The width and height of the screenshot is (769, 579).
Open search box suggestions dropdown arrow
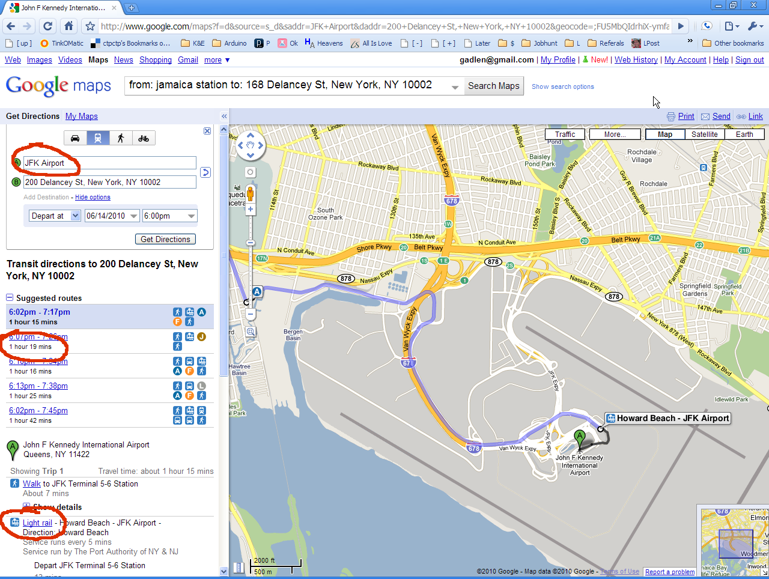[x=455, y=87]
